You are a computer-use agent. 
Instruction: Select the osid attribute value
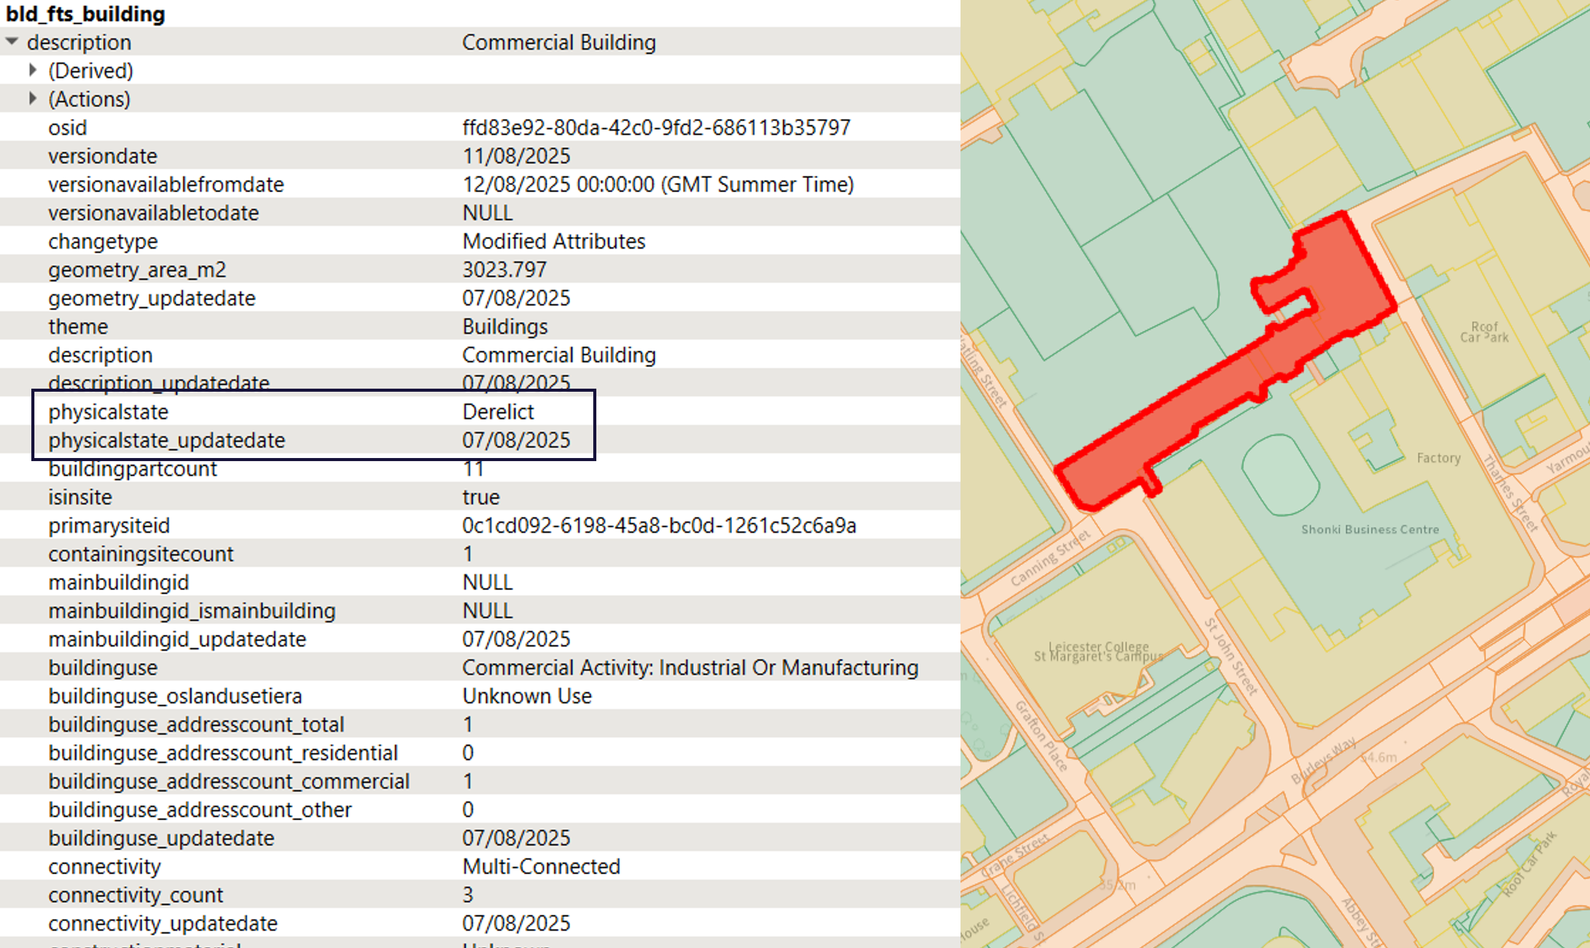tap(656, 127)
